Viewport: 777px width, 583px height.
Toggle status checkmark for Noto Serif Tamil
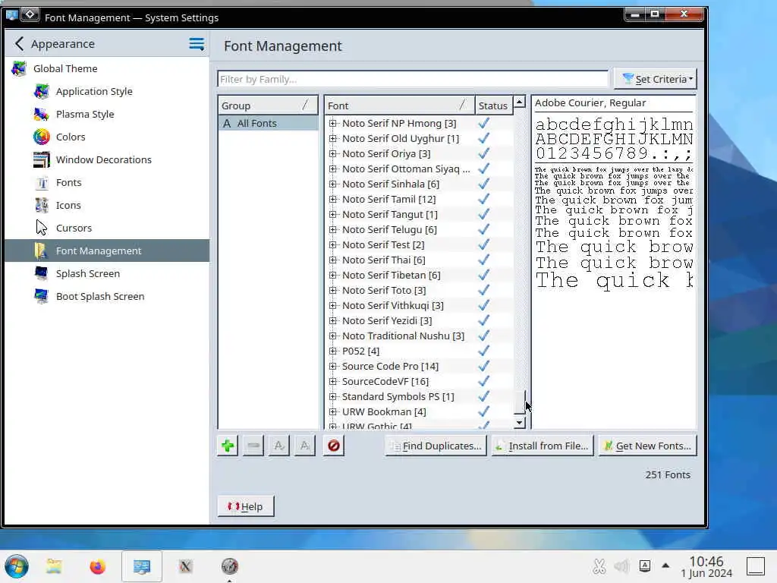pos(484,200)
